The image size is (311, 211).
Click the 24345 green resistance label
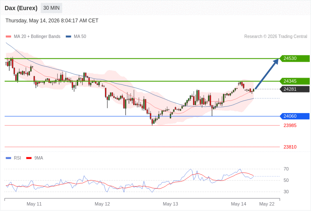tap(295, 81)
